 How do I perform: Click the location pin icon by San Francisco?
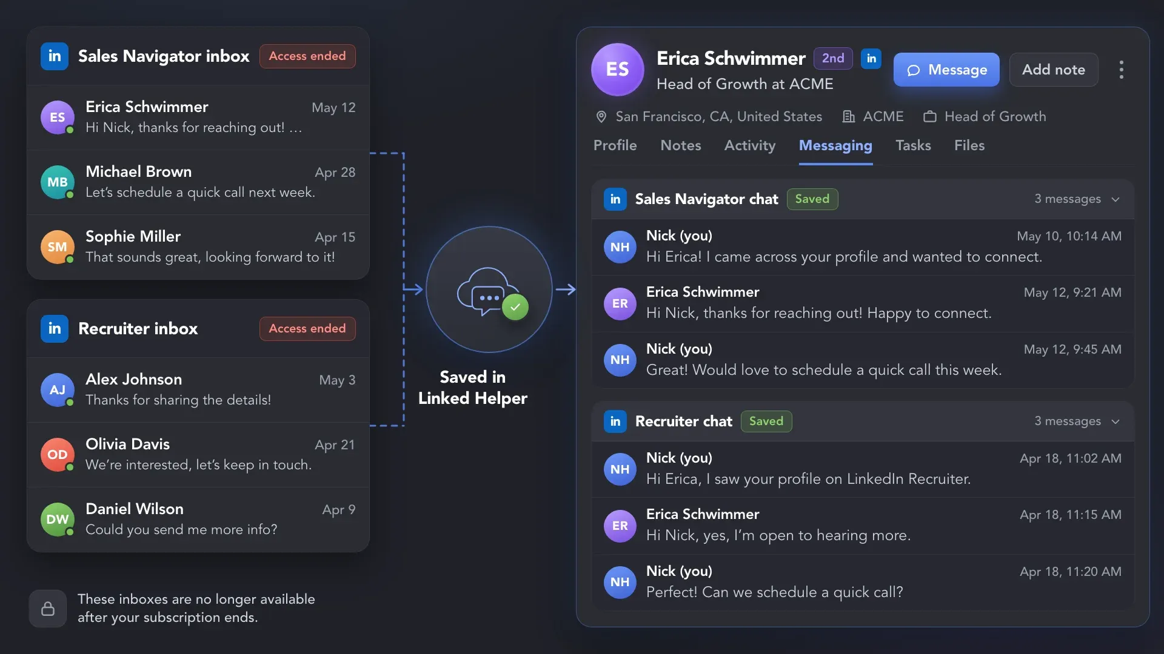pyautogui.click(x=601, y=117)
